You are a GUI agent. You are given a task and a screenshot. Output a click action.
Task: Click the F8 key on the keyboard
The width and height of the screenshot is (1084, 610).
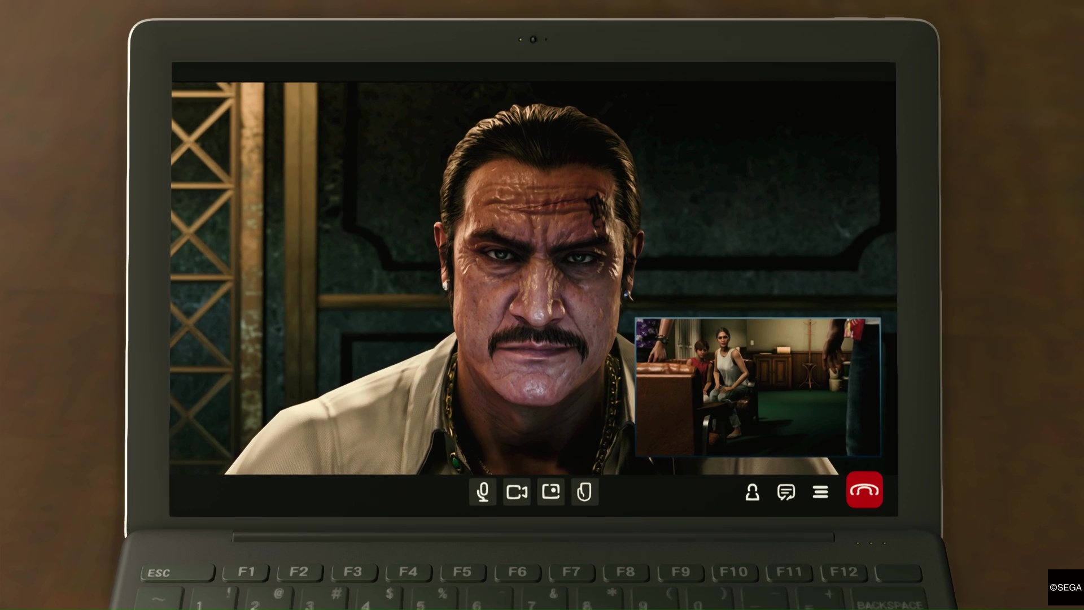point(626,572)
